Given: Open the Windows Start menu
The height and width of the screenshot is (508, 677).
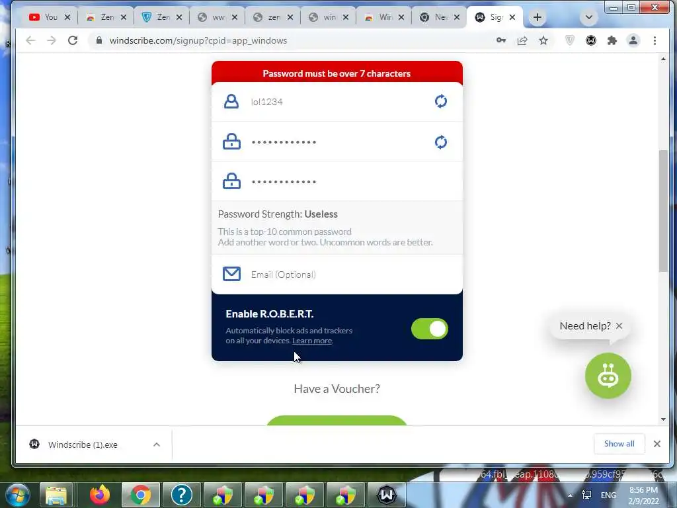Looking at the screenshot, I should tap(18, 495).
